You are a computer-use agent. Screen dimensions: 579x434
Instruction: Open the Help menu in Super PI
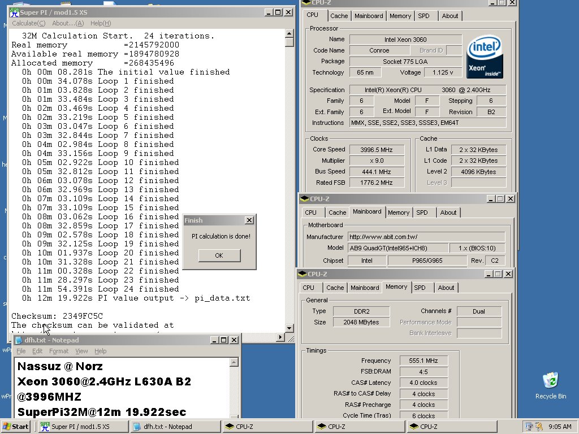pos(101,23)
